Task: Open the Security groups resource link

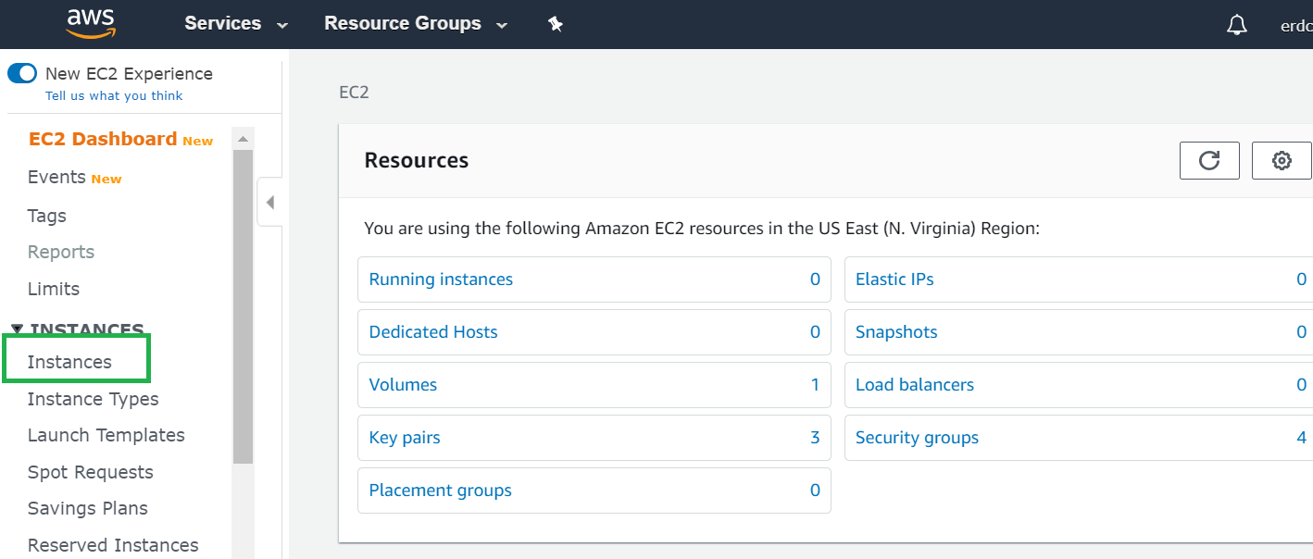Action: point(917,438)
